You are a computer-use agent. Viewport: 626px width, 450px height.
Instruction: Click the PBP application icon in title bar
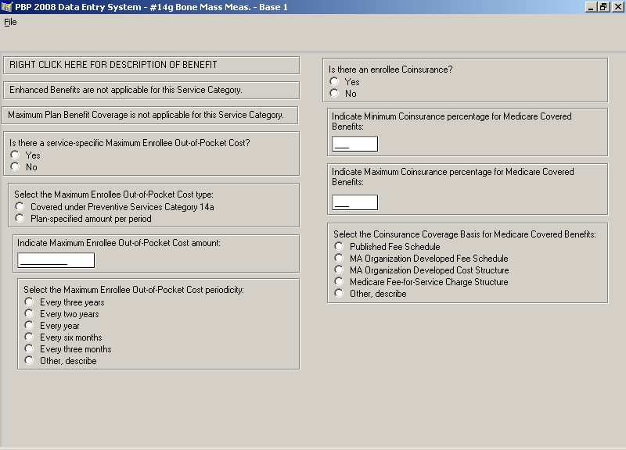point(7,7)
